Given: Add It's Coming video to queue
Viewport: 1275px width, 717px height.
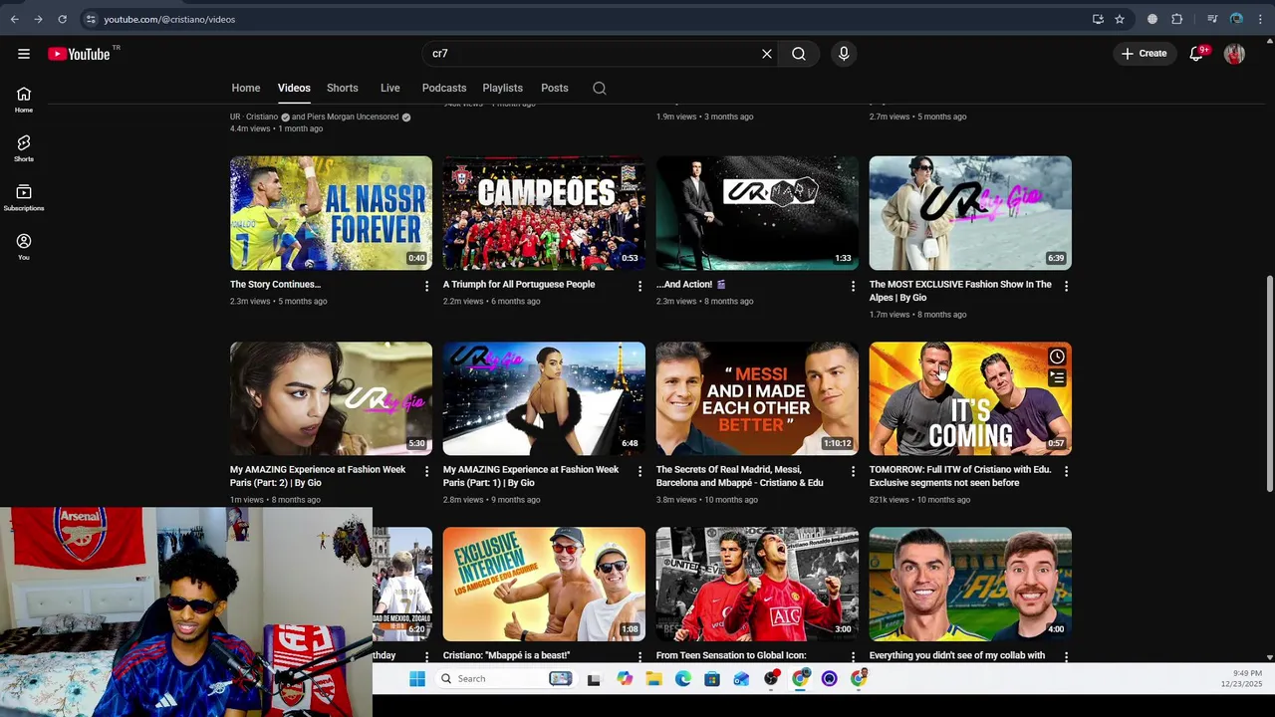Looking at the screenshot, I should point(1057,378).
